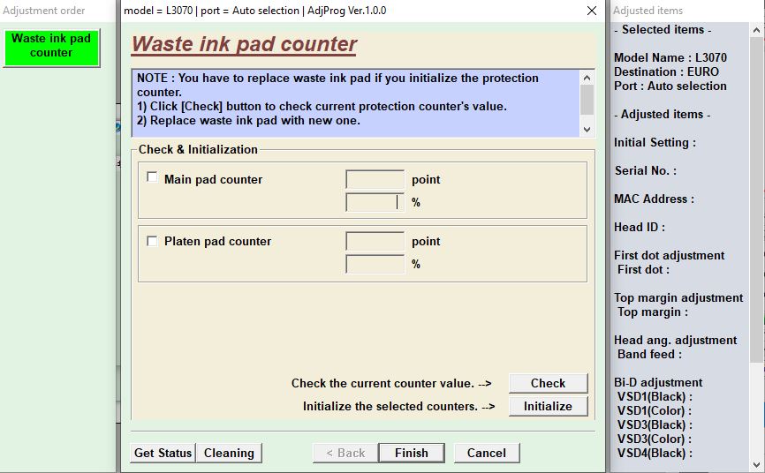Cancel the waste ink pad dialog

[x=486, y=453]
